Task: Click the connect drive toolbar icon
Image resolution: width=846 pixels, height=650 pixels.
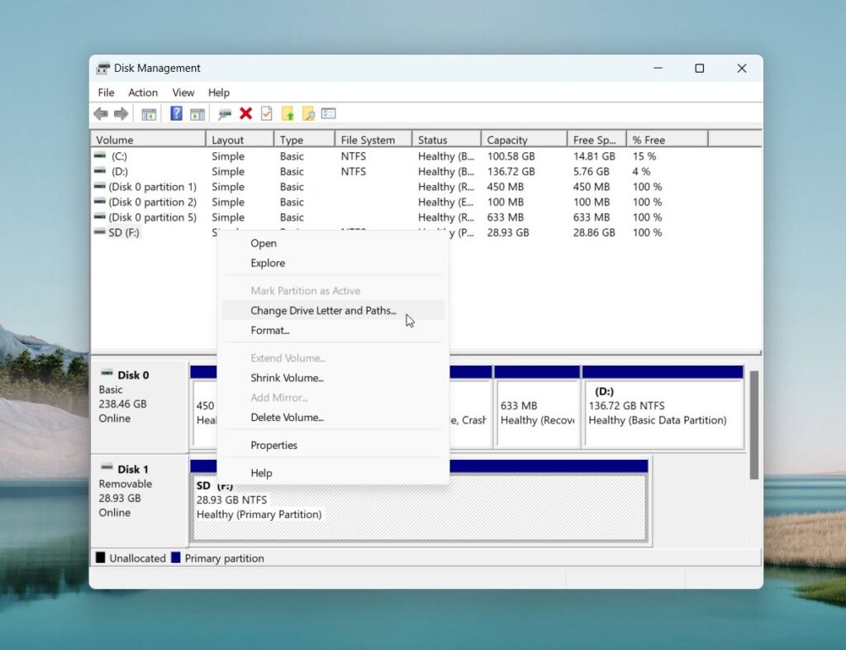Action: (224, 114)
